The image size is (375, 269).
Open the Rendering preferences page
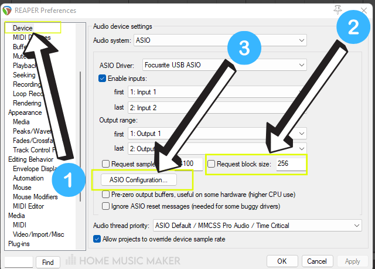tap(27, 103)
